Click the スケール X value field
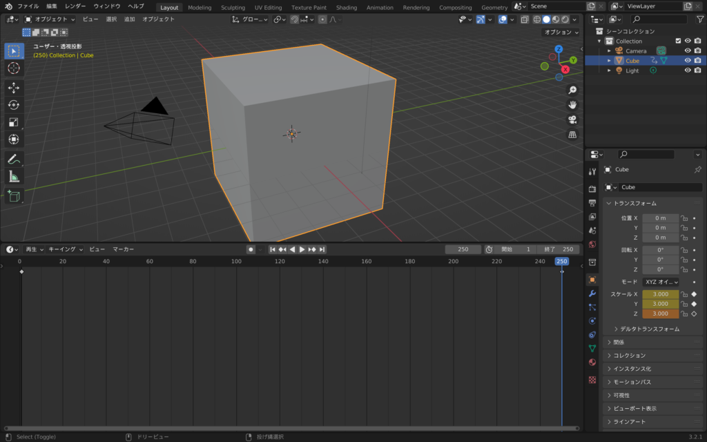The width and height of the screenshot is (707, 442). pyautogui.click(x=661, y=294)
